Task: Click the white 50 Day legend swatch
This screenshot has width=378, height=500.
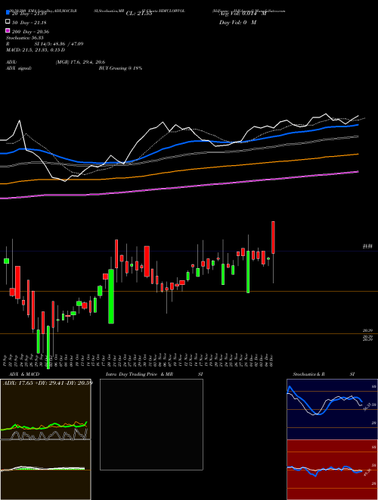Action: click(8, 22)
